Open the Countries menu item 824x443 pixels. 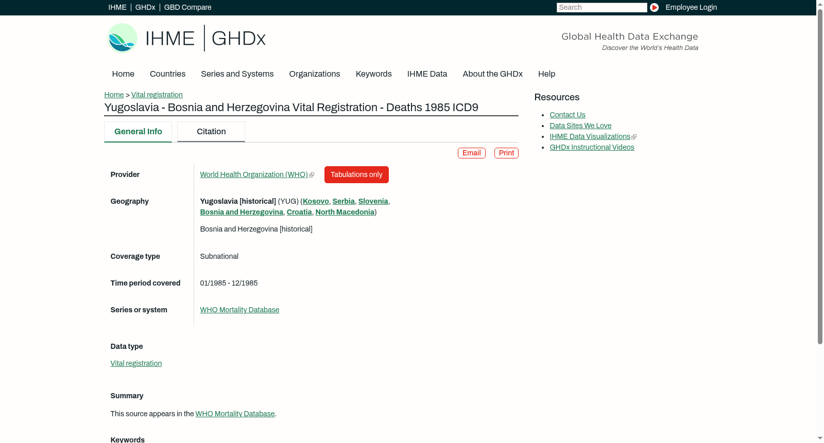tap(167, 74)
